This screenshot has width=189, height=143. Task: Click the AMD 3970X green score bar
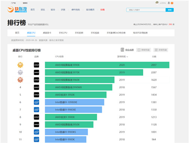tap(94, 72)
